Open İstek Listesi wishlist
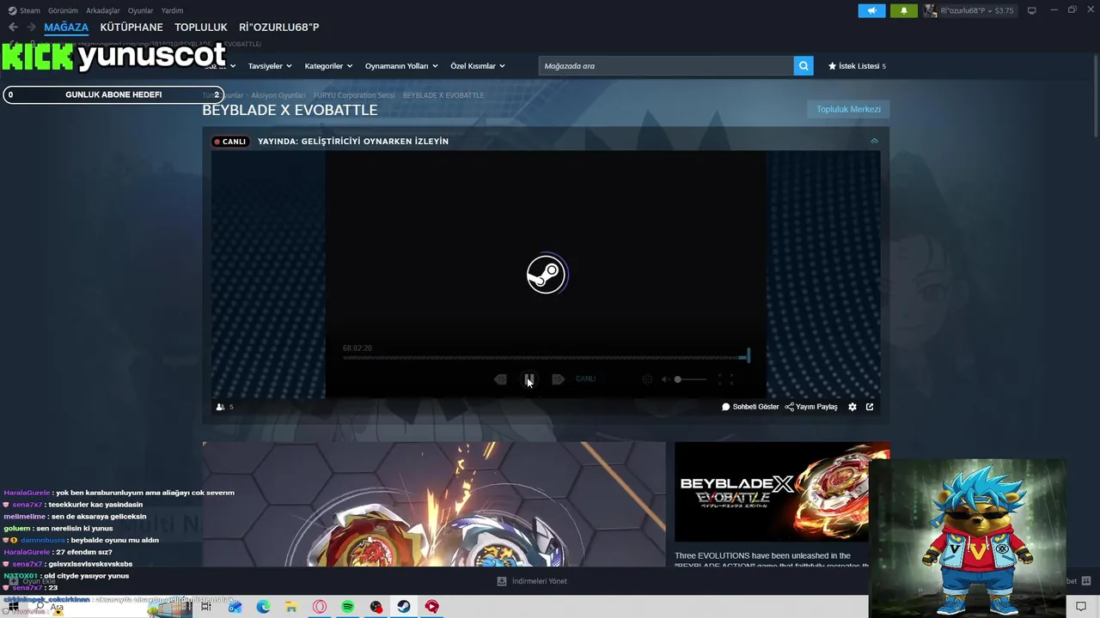The image size is (1100, 618). coord(857,66)
